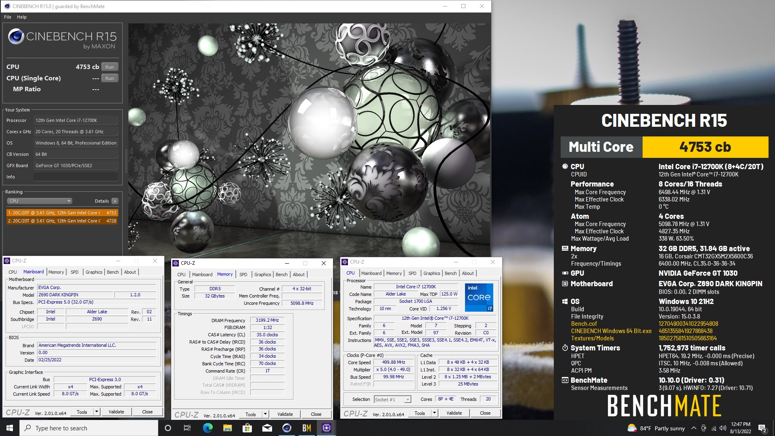The image size is (775, 436).
Task: Open the Cinebench Help menu
Action: 22,17
